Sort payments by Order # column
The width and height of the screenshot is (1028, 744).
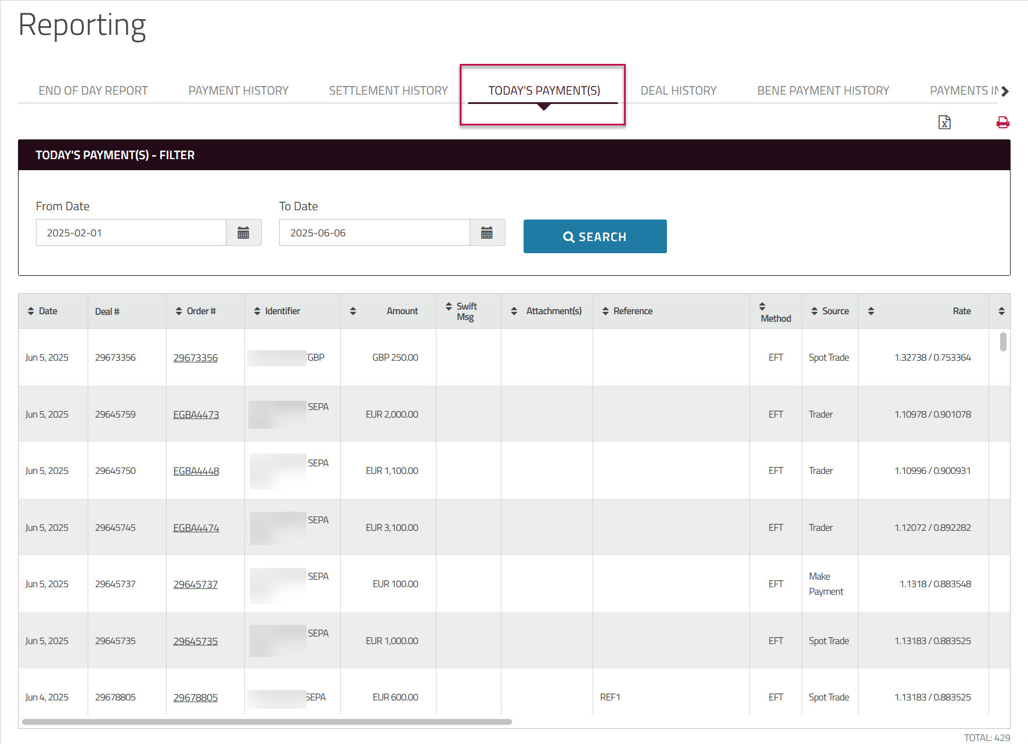point(179,311)
